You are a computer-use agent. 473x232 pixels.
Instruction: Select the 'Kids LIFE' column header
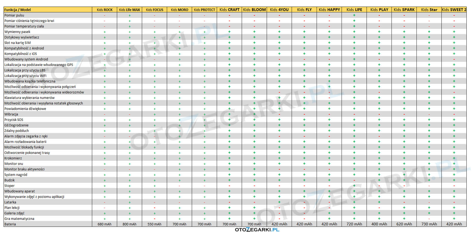(354, 10)
